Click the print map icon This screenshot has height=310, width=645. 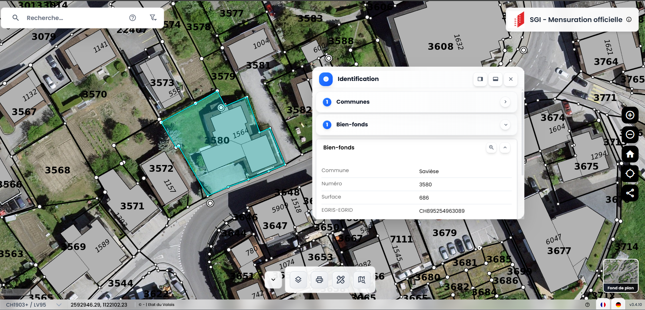pyautogui.click(x=319, y=280)
